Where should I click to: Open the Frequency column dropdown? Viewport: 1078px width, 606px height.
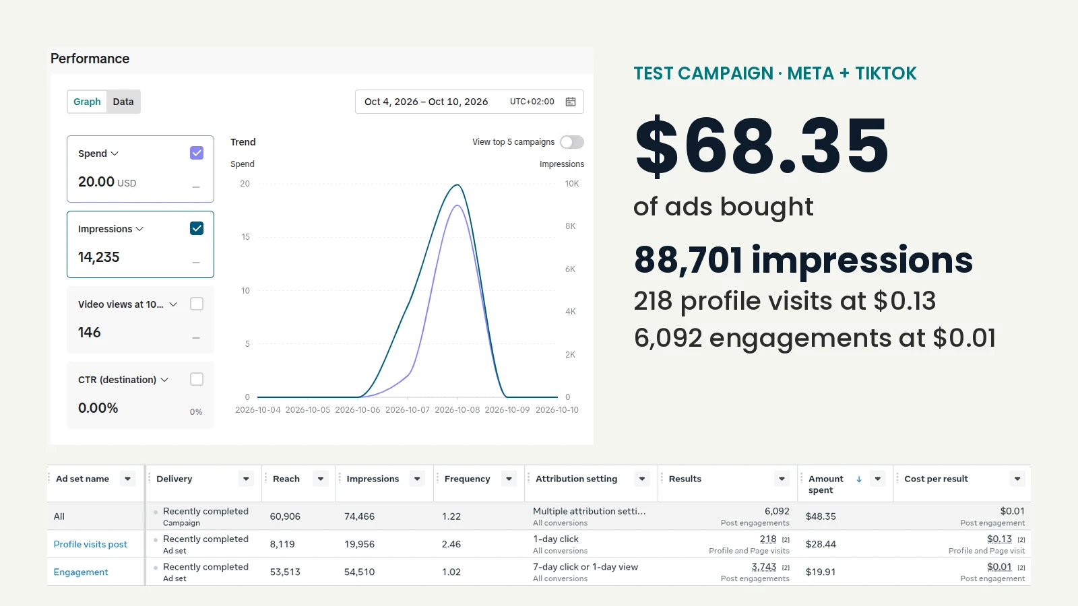coord(509,479)
